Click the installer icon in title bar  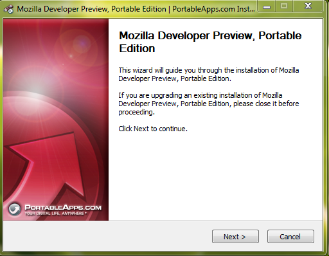8,9
